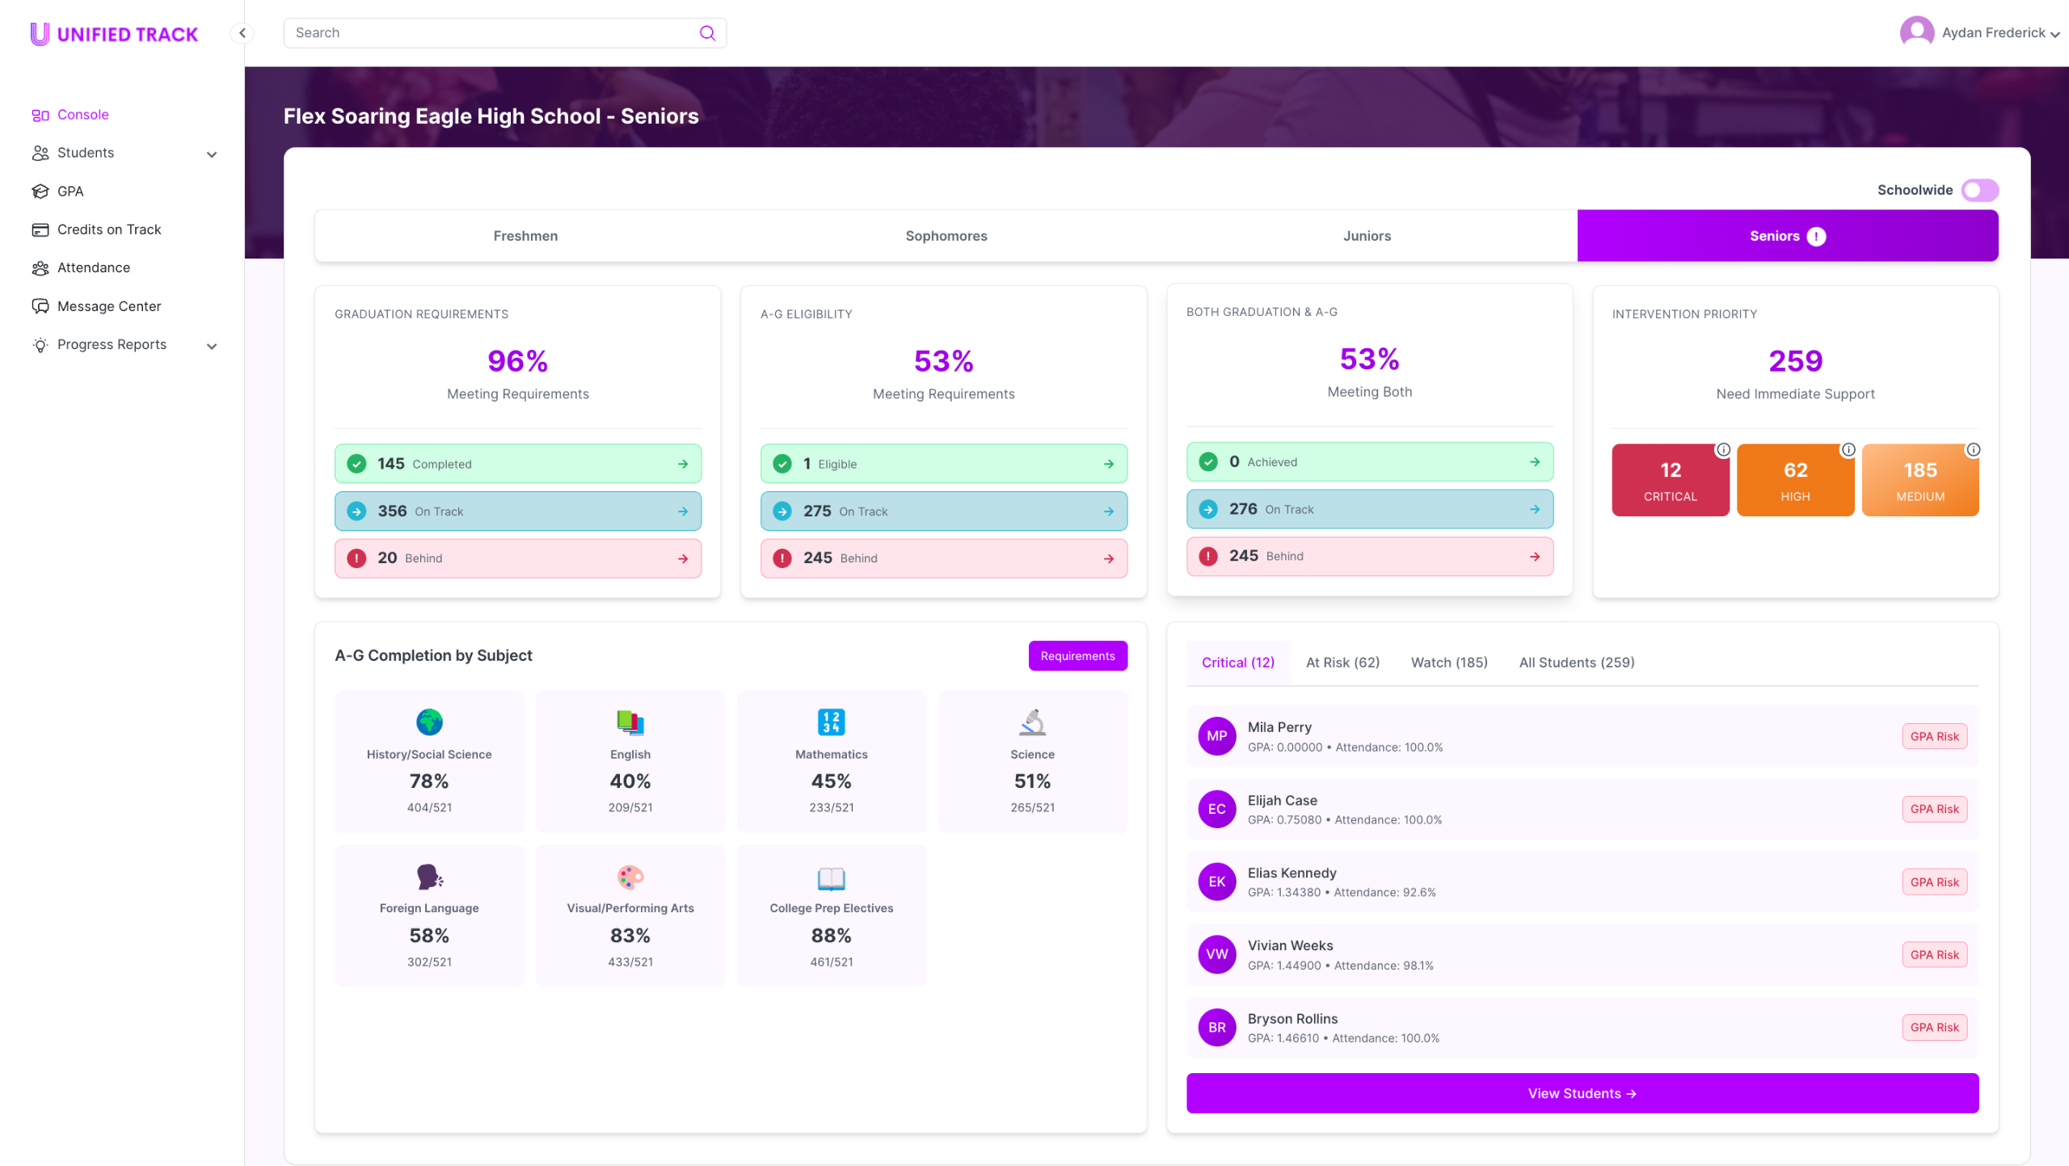Click the orange HIGH priority tile
Screen dimensions: 2069x1166
click(1795, 481)
